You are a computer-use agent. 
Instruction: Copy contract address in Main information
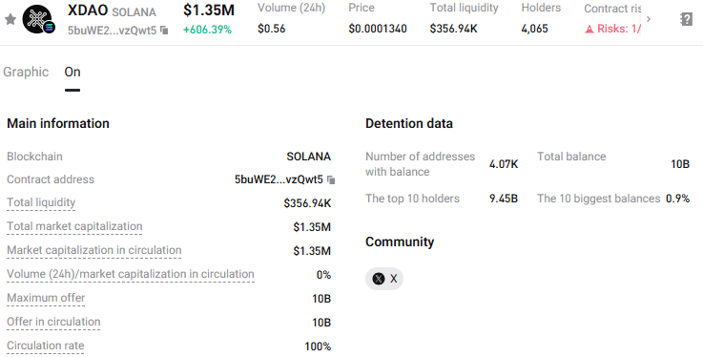pos(331,179)
